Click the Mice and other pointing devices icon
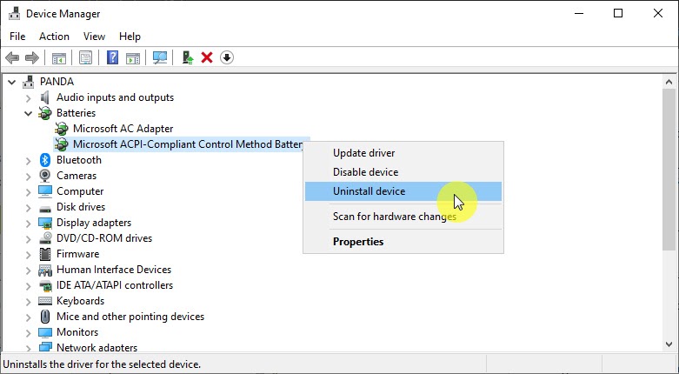 (x=45, y=317)
